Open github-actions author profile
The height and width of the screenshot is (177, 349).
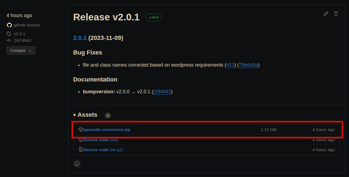click(27, 25)
